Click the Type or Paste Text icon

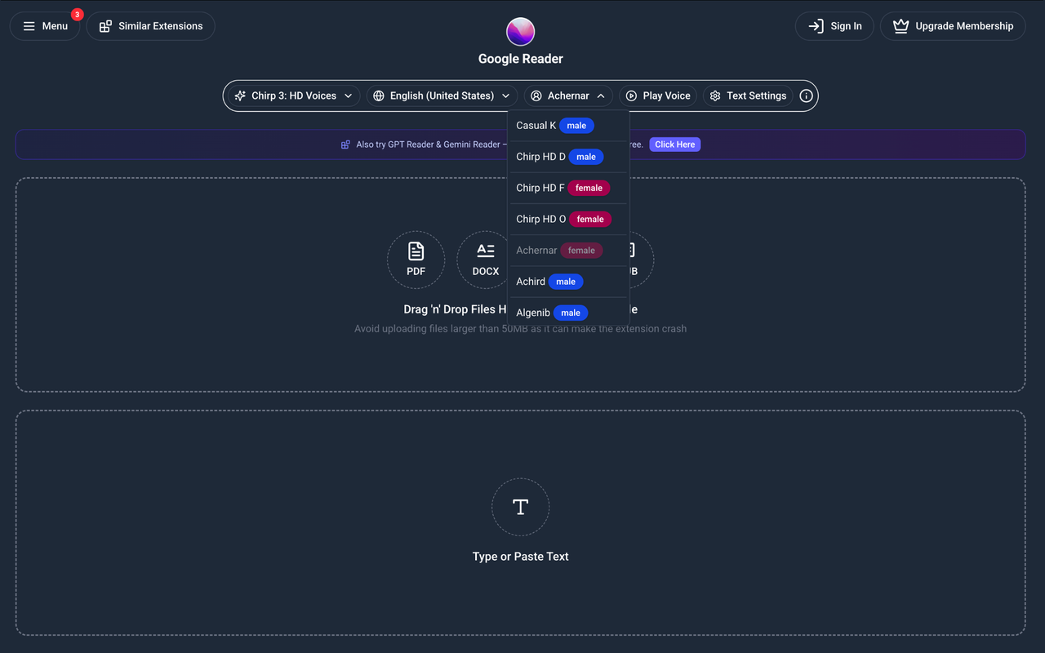point(520,507)
